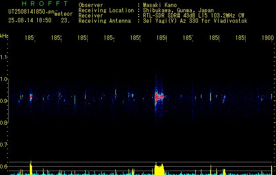The image size is (276, 175).
Task: Select the observer name Masaki Kano
Action: (x=160, y=5)
